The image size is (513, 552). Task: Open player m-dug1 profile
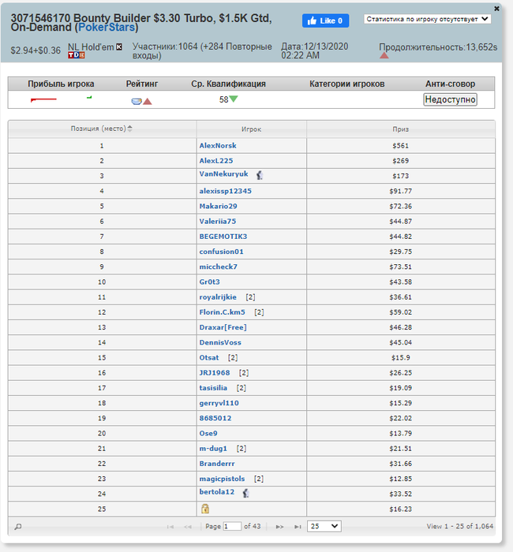point(213,449)
